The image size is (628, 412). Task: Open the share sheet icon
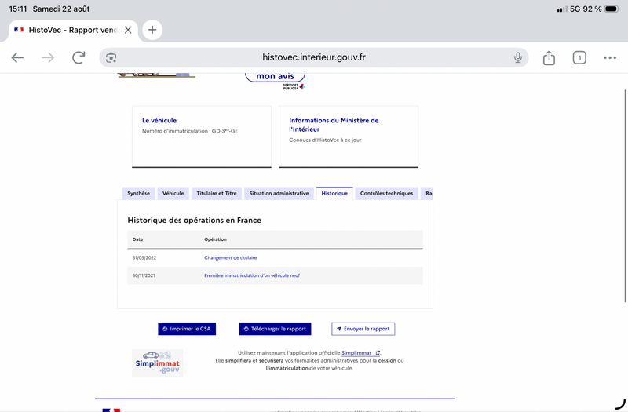coord(549,57)
